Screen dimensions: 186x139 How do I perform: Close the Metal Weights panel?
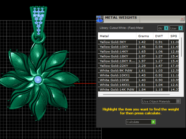click(182, 19)
